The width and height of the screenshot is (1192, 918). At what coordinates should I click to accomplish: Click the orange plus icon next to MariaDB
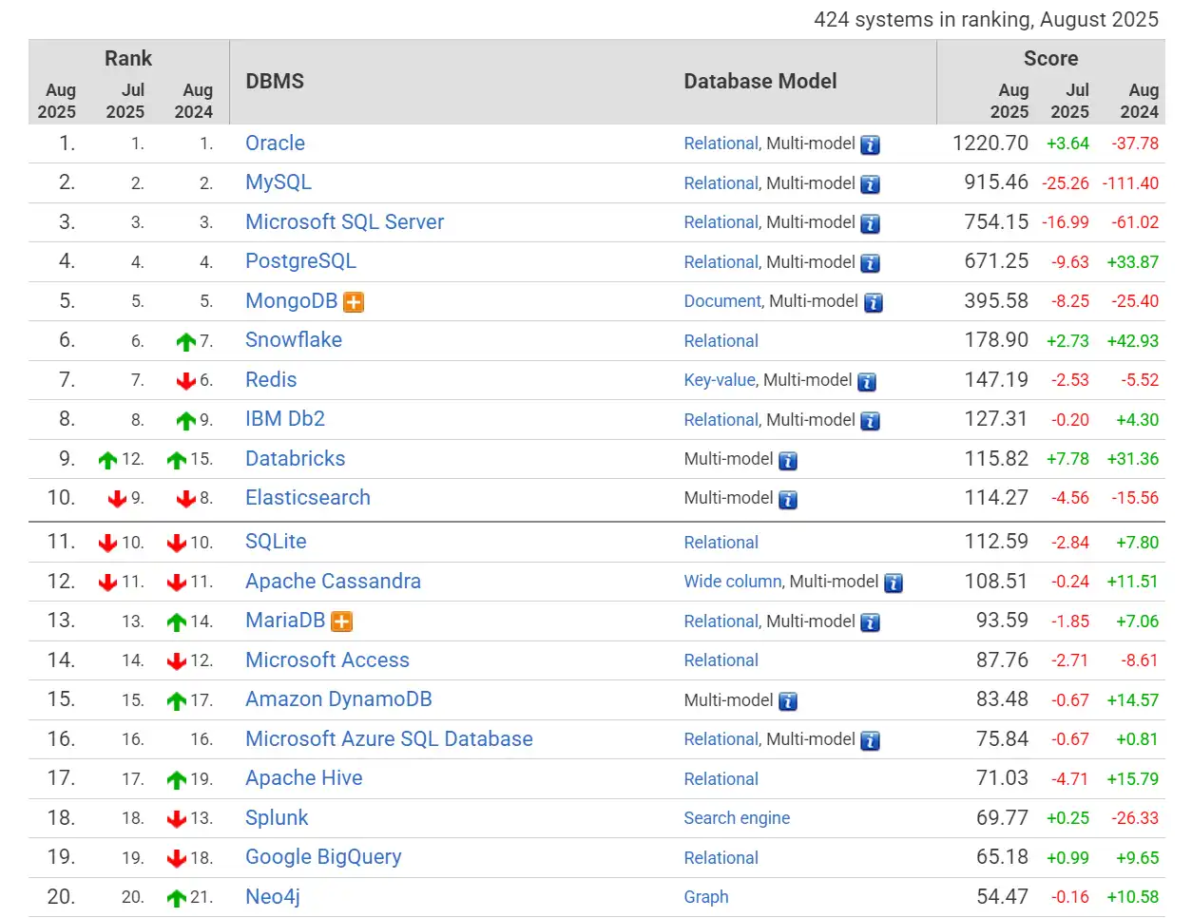click(342, 622)
